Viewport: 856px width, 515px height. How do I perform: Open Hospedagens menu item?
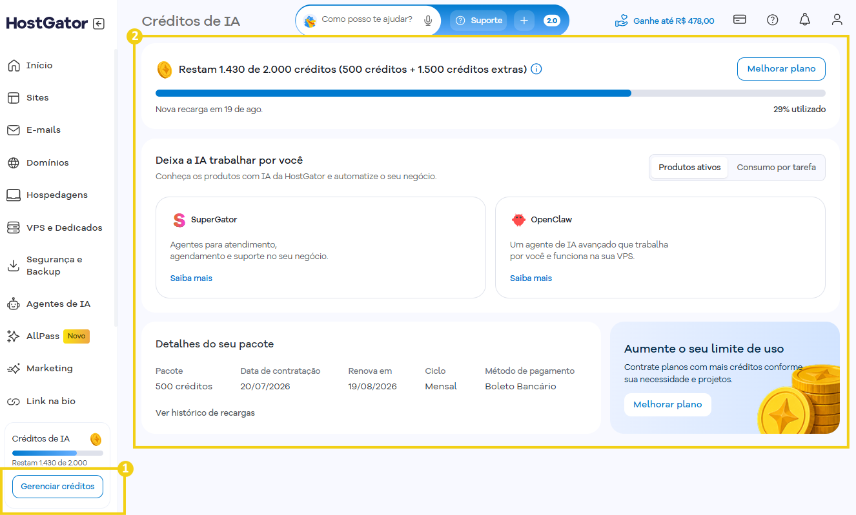[58, 195]
